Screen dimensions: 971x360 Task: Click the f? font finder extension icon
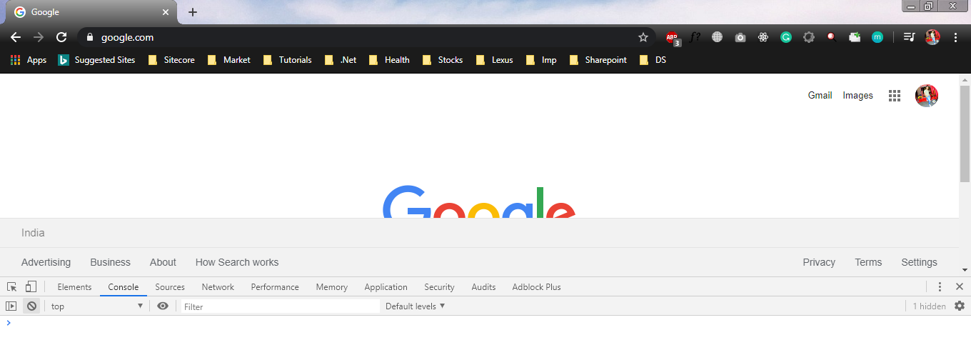click(x=695, y=37)
